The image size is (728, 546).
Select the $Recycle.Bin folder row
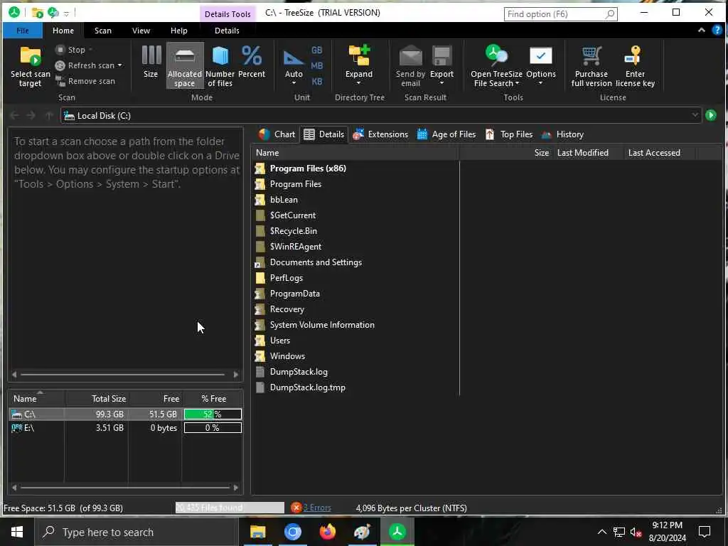tap(294, 231)
